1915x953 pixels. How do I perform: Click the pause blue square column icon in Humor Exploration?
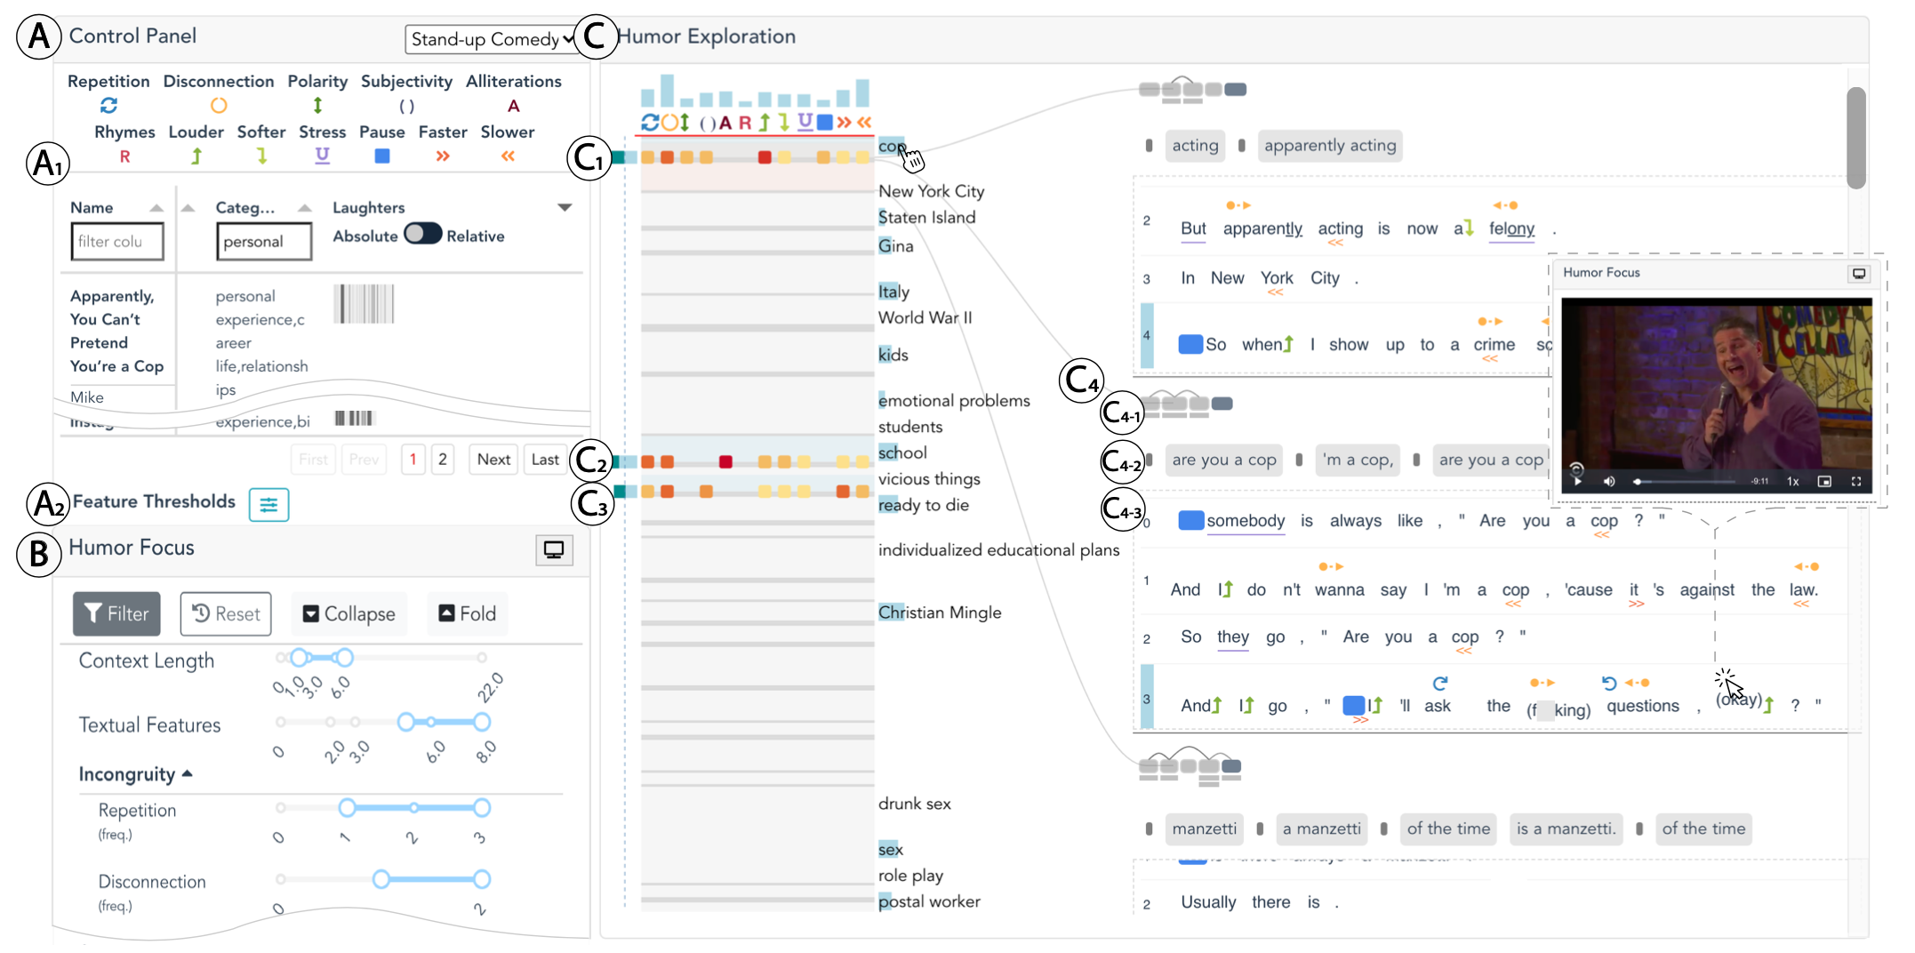click(x=824, y=123)
